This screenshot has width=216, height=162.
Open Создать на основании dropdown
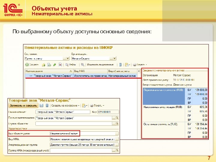pyautogui.click(x=65, y=106)
